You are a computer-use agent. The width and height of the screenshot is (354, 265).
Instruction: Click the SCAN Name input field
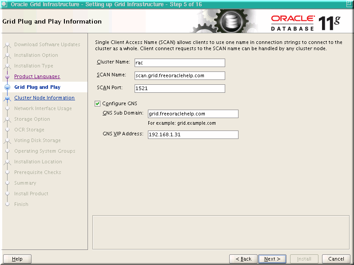click(180, 75)
